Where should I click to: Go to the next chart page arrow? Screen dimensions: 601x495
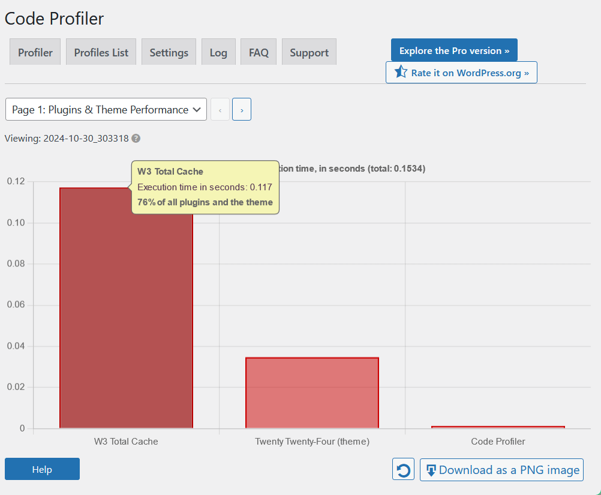[x=242, y=110]
